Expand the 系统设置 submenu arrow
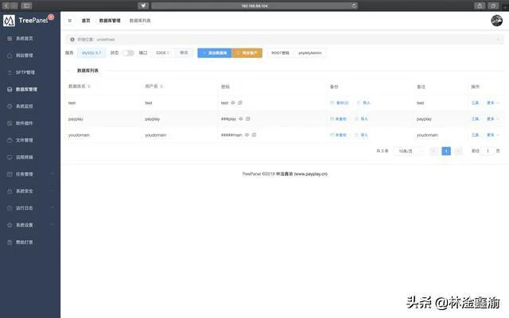The width and height of the screenshot is (509, 318). pyautogui.click(x=52, y=224)
